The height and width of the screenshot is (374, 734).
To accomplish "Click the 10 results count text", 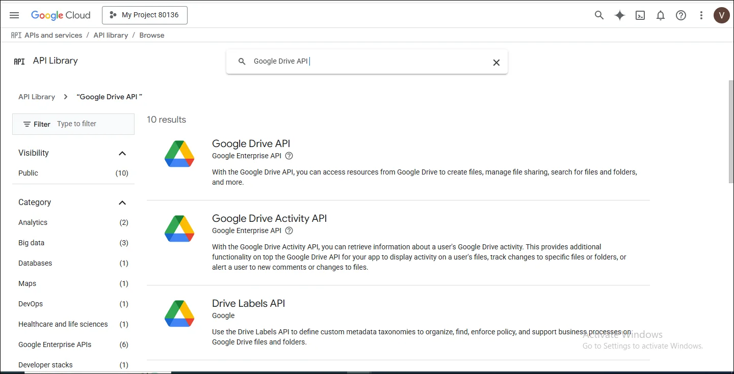I will (166, 120).
